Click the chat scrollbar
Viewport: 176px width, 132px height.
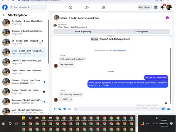[x=170, y=75]
